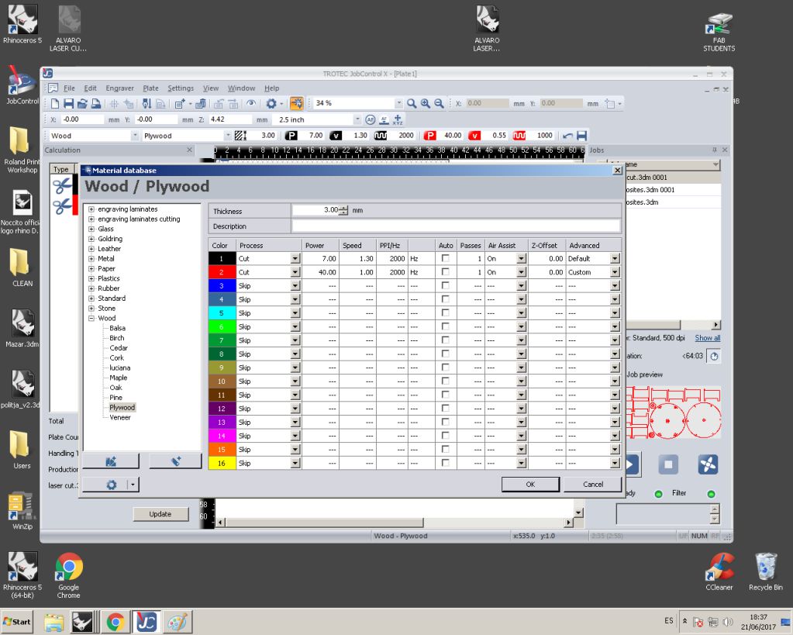The height and width of the screenshot is (635, 793).
Task: Click the Print toolbar icon
Action: 95,103
